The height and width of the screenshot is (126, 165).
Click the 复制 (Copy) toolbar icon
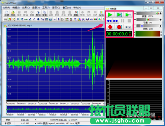(45, 13)
